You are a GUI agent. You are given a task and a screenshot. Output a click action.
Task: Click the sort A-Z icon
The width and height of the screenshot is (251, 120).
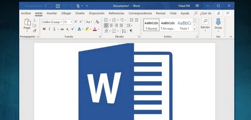(124, 31)
